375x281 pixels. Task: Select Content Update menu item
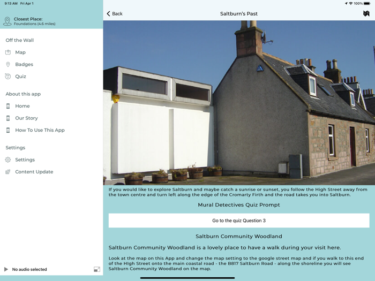point(34,172)
